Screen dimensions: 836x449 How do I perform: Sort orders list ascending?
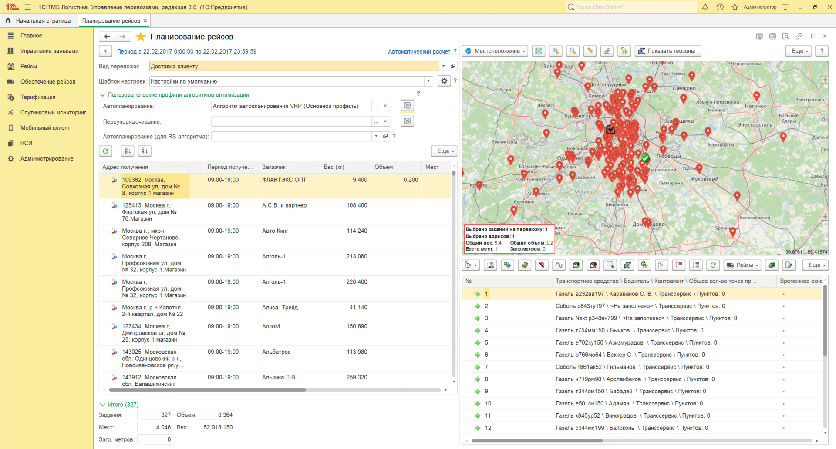click(128, 151)
